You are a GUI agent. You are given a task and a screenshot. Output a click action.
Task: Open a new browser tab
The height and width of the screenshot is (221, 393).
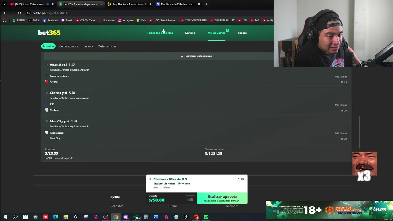pyautogui.click(x=206, y=4)
